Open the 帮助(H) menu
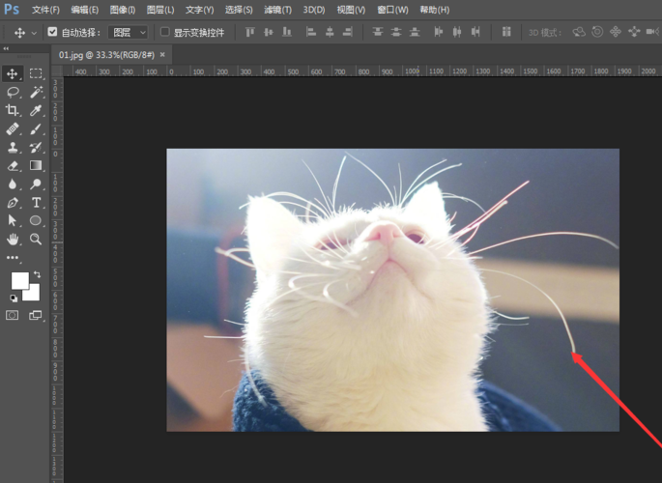Image resolution: width=662 pixels, height=483 pixels. (435, 10)
